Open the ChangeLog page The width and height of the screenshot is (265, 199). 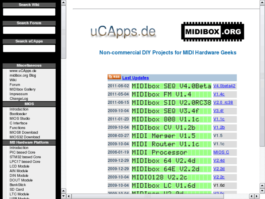19,99
